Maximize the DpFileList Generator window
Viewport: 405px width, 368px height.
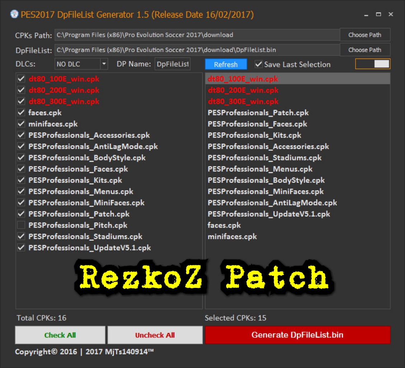pos(378,14)
